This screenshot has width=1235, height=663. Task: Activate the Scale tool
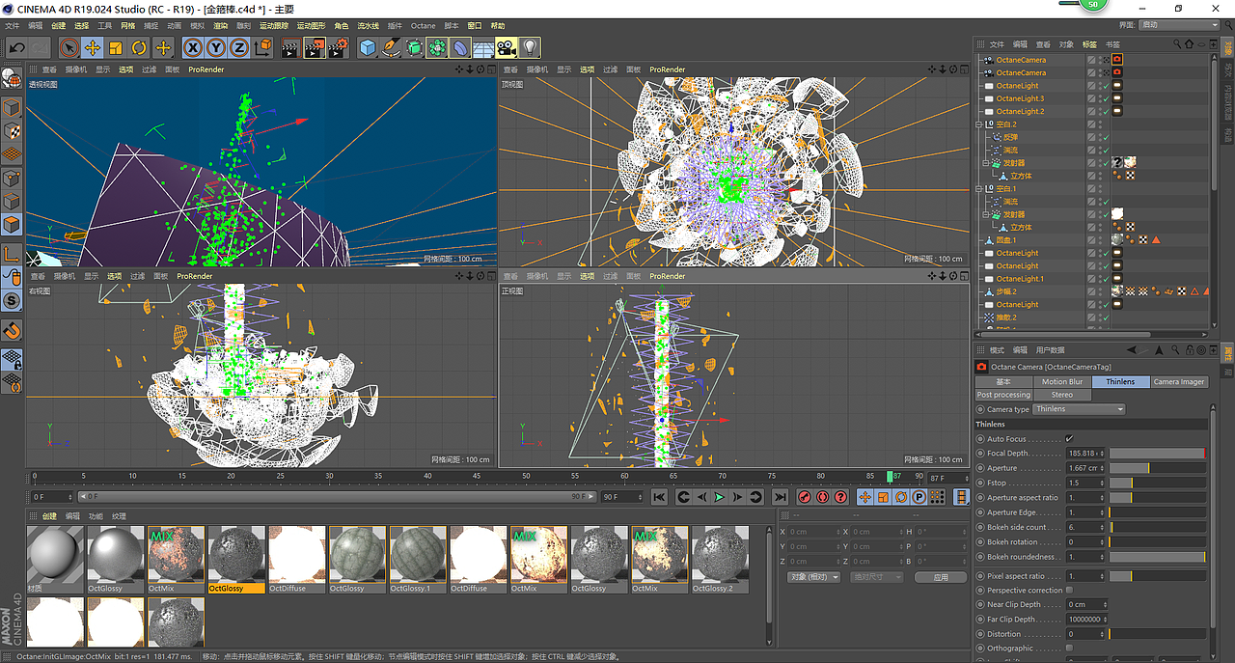point(116,47)
